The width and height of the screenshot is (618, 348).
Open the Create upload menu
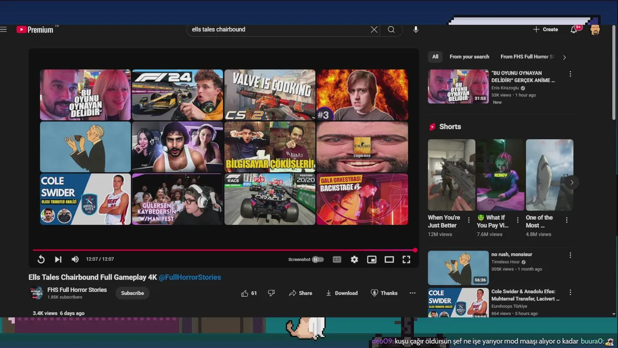[x=546, y=29]
